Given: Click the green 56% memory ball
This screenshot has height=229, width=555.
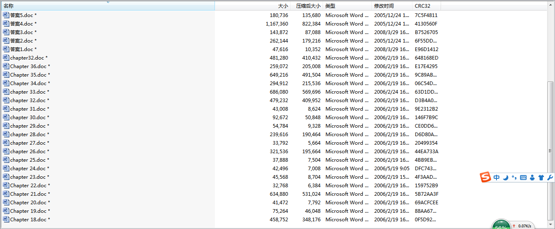Looking at the screenshot, I should click(501, 225).
